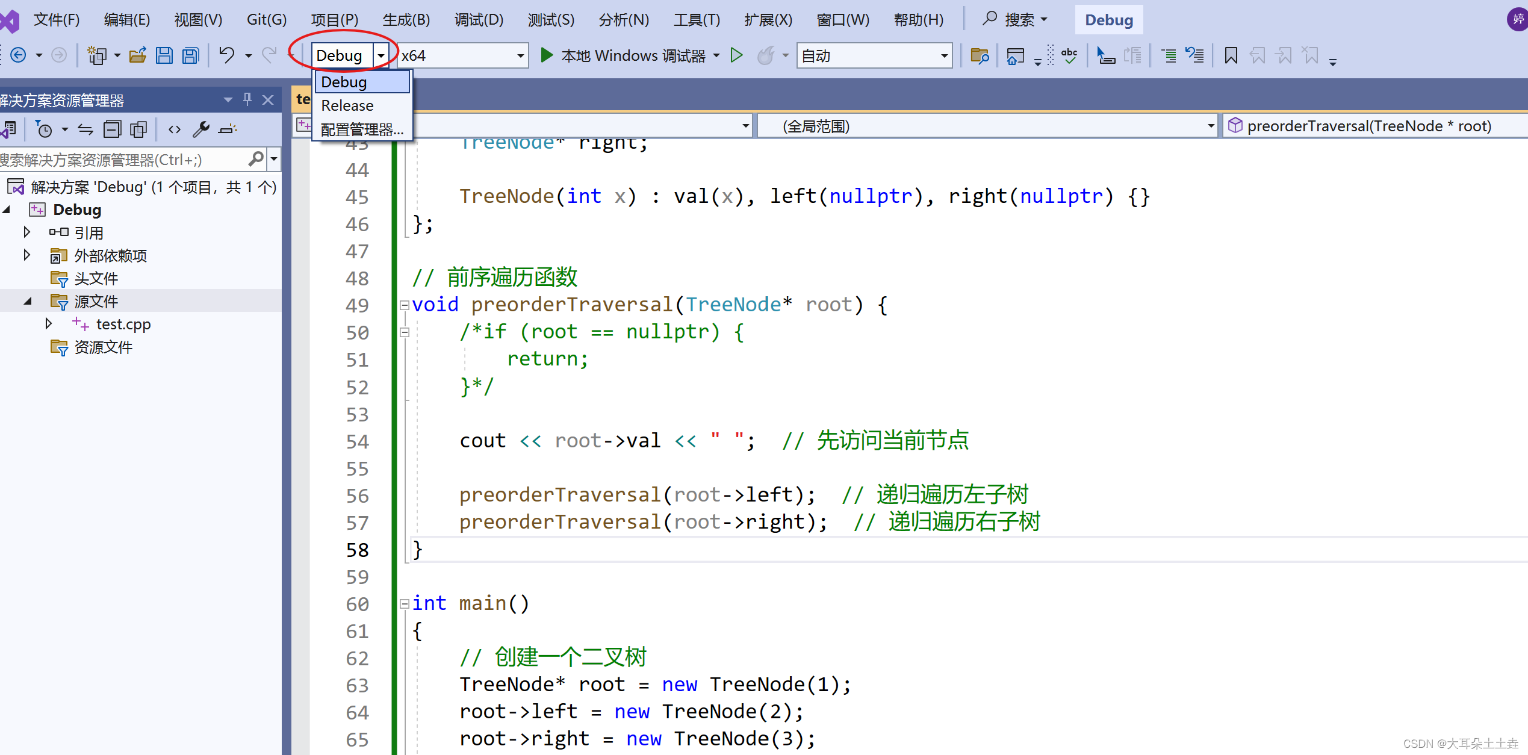The height and width of the screenshot is (755, 1528).
Task: Click the solution search magnifier icon
Action: [256, 160]
